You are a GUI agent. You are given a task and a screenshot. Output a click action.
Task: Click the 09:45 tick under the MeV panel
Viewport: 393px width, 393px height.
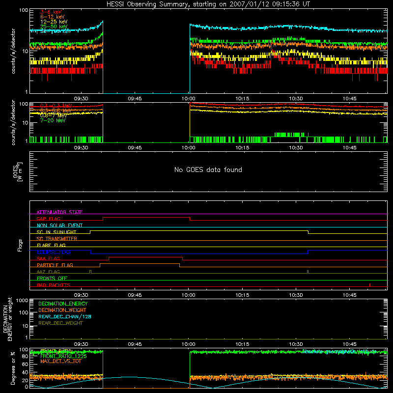tap(135, 148)
